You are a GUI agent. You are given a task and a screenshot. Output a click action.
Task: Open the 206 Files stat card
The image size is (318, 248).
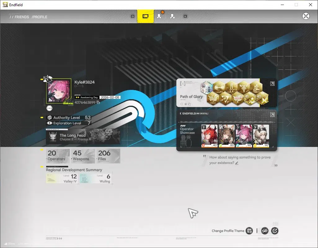108,156
